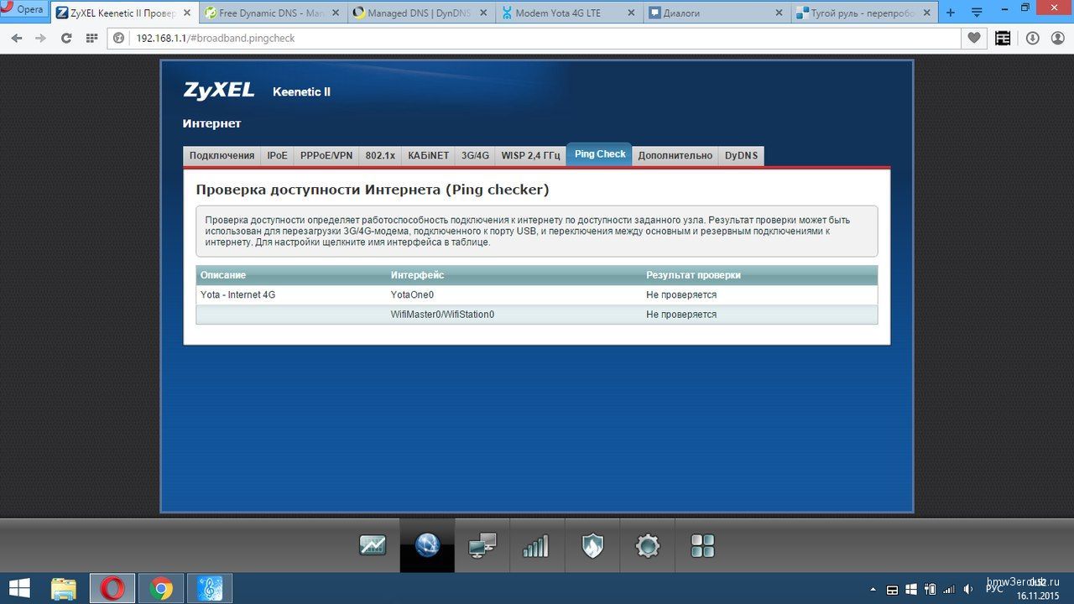Open Opera Speed Dial grid icon
Viewport: 1074px width, 604px height.
(91, 39)
